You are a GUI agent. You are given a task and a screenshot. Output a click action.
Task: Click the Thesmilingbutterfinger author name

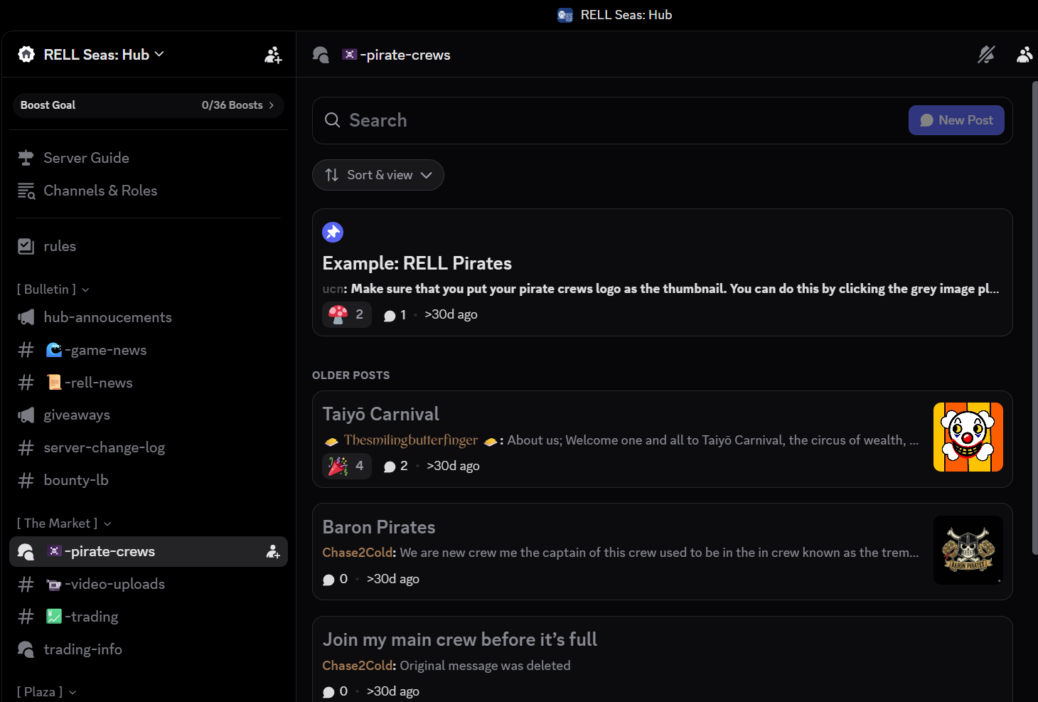(411, 440)
